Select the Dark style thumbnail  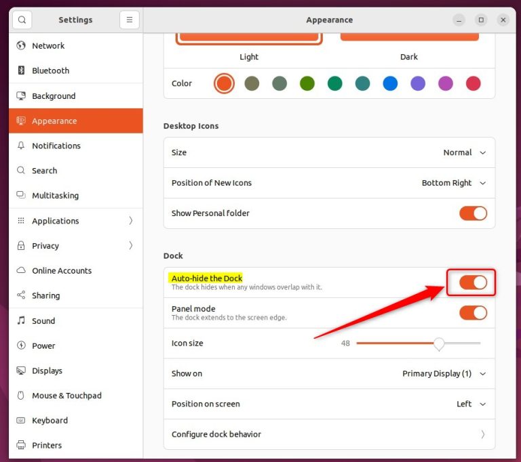click(x=409, y=37)
